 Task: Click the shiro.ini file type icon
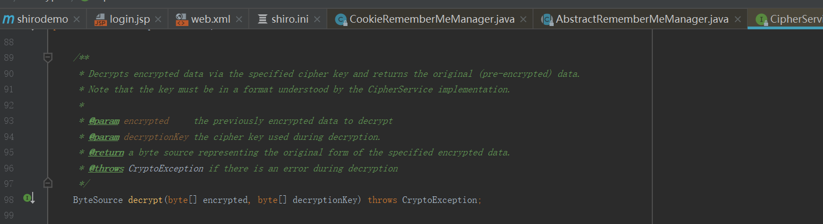[263, 20]
